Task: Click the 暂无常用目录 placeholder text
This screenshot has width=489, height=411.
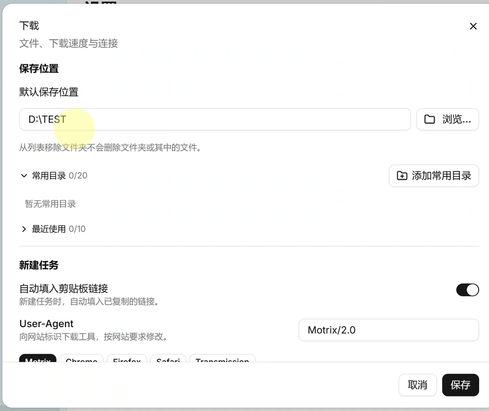Action: tap(51, 204)
